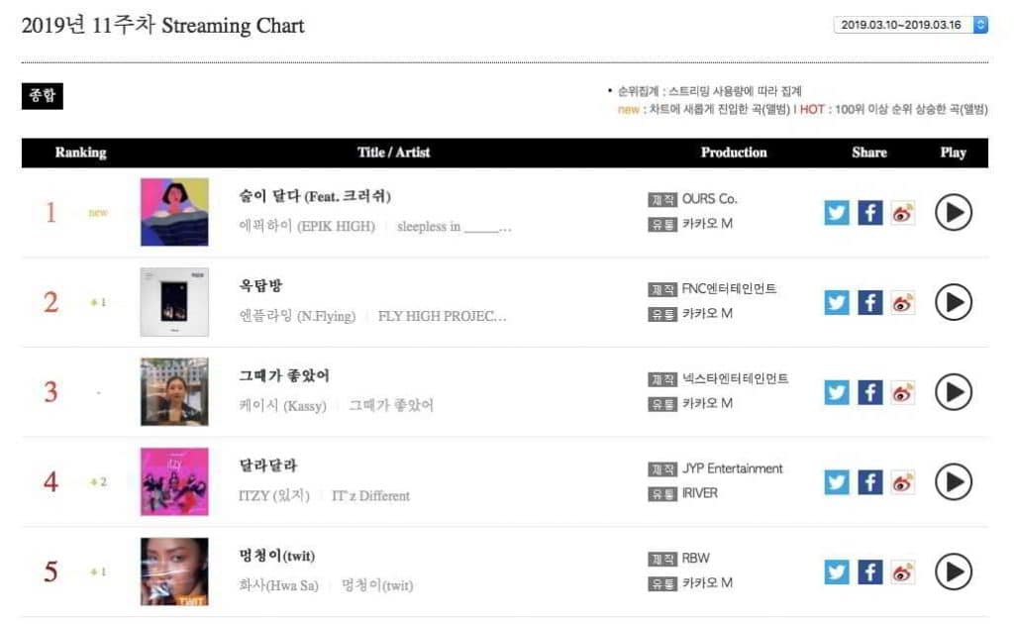Share 옥탑방 on Weibo

click(x=902, y=302)
